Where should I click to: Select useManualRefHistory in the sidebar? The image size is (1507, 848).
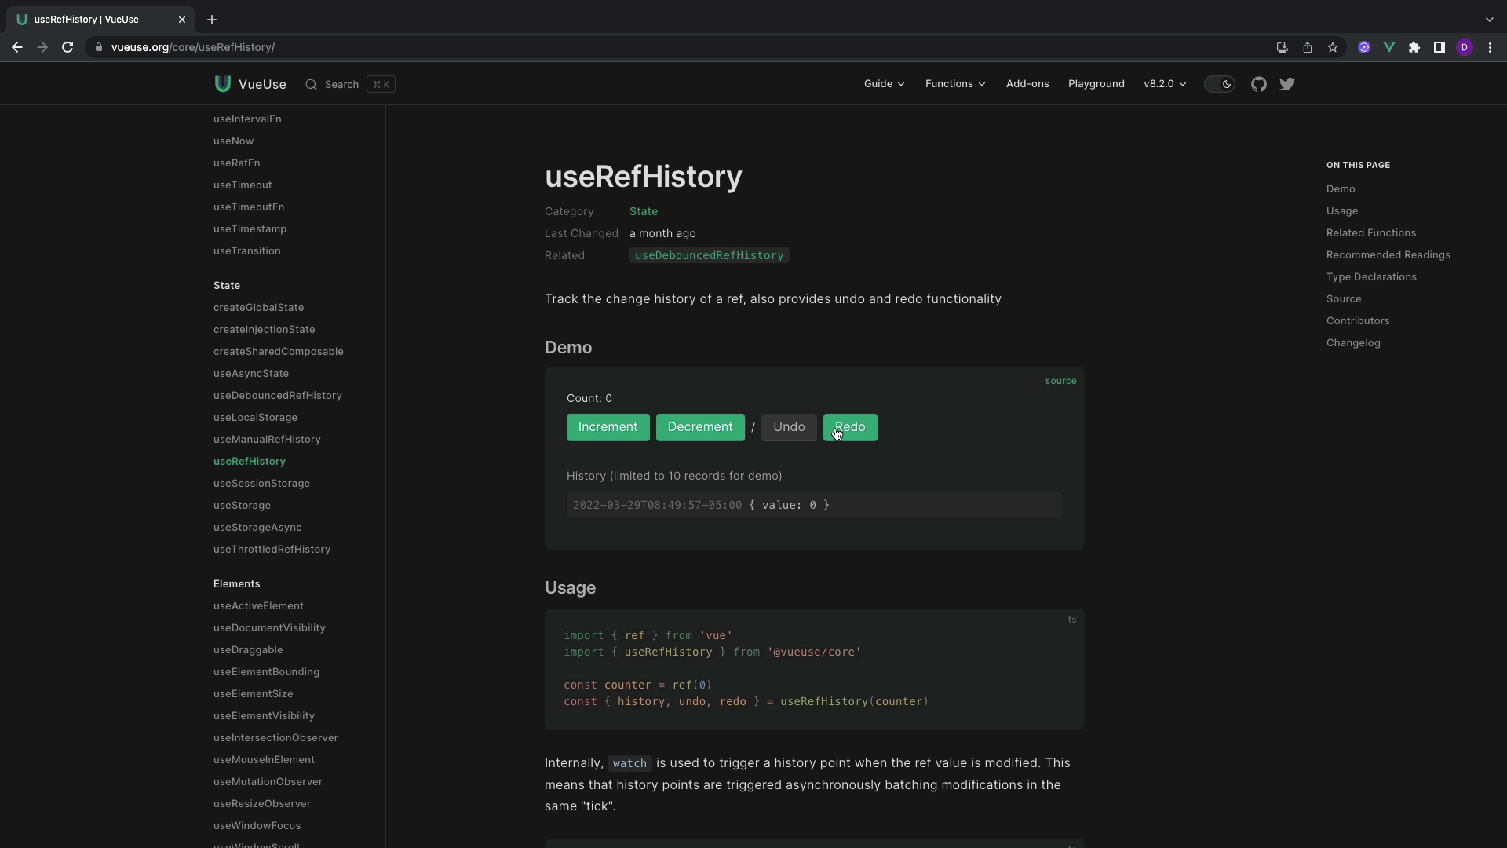click(267, 440)
